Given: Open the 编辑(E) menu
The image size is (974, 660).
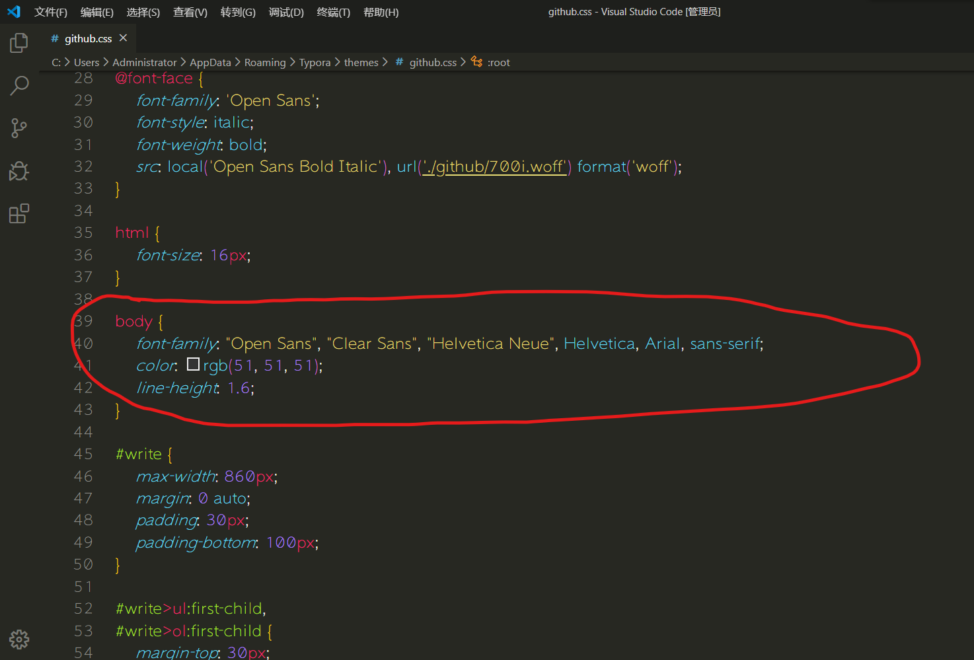Looking at the screenshot, I should point(97,12).
